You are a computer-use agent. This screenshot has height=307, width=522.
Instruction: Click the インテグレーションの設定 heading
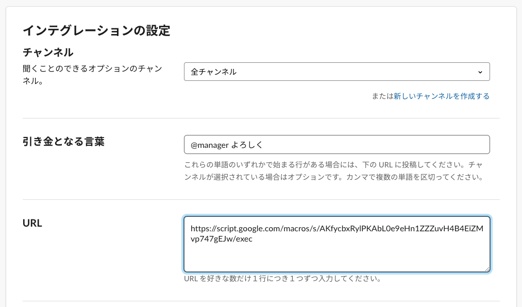click(96, 30)
